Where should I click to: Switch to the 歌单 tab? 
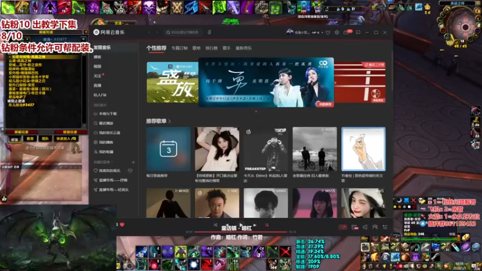pyautogui.click(x=196, y=48)
